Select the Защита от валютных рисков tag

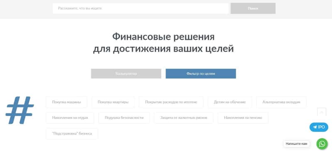[x=183, y=118]
